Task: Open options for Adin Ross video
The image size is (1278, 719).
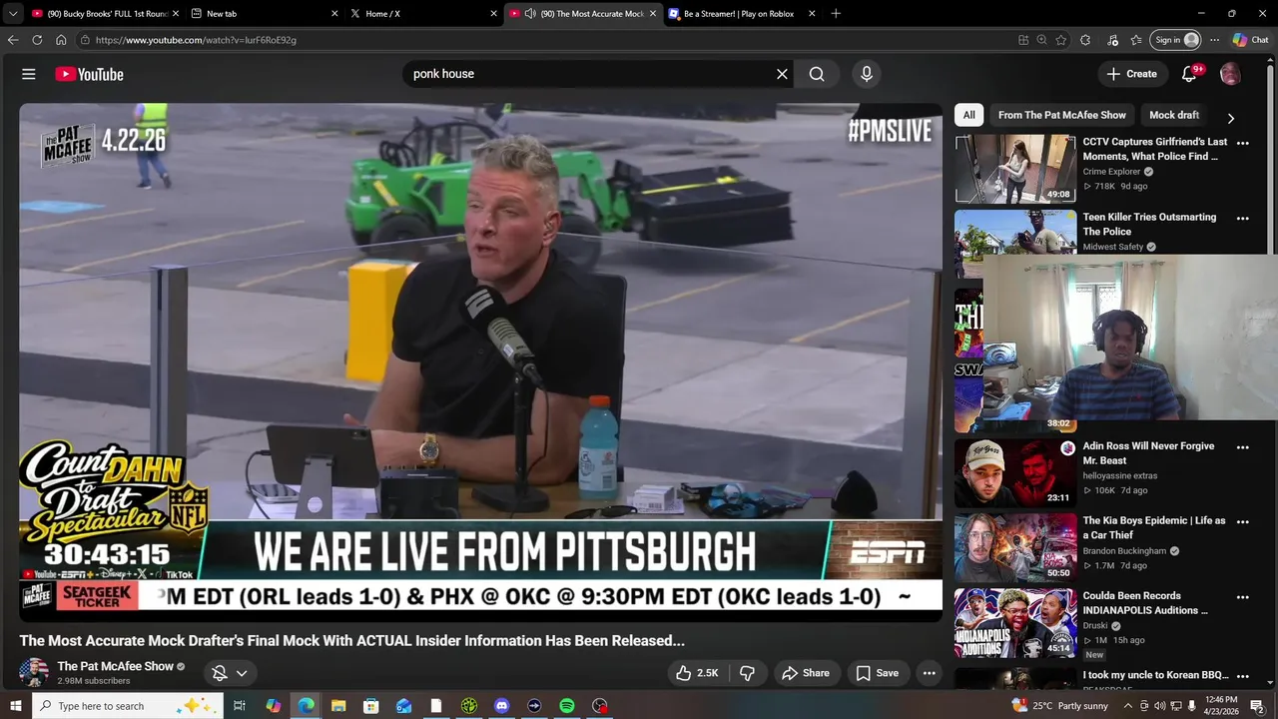Action: tap(1243, 447)
